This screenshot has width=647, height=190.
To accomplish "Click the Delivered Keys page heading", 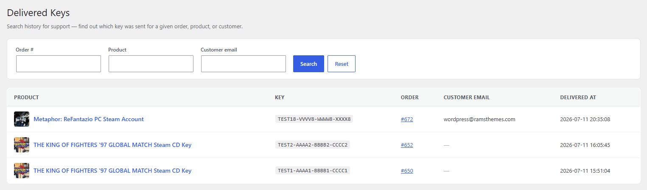I will click(x=38, y=13).
